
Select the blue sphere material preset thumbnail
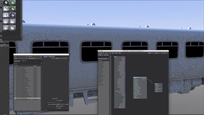[12, 15]
